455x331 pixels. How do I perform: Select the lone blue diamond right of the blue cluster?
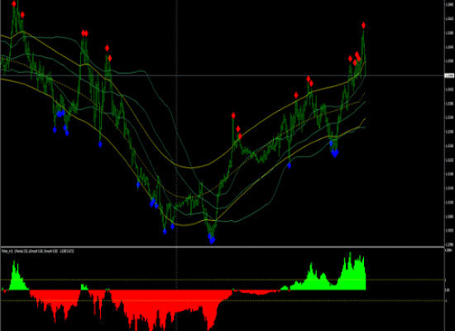pyautogui.click(x=100, y=144)
